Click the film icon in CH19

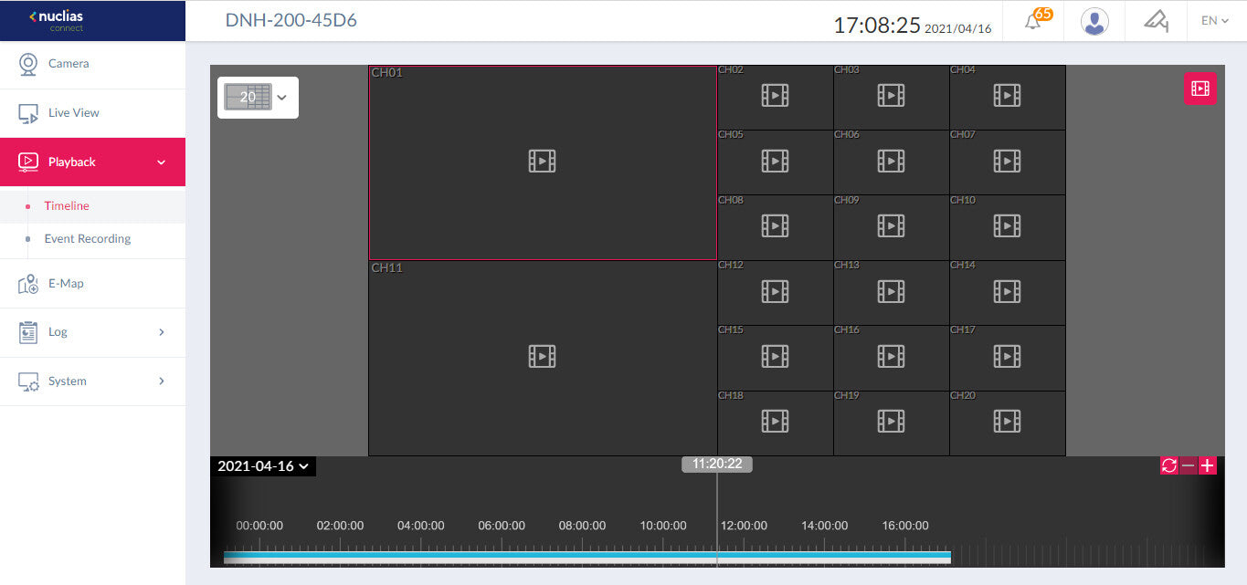891,421
